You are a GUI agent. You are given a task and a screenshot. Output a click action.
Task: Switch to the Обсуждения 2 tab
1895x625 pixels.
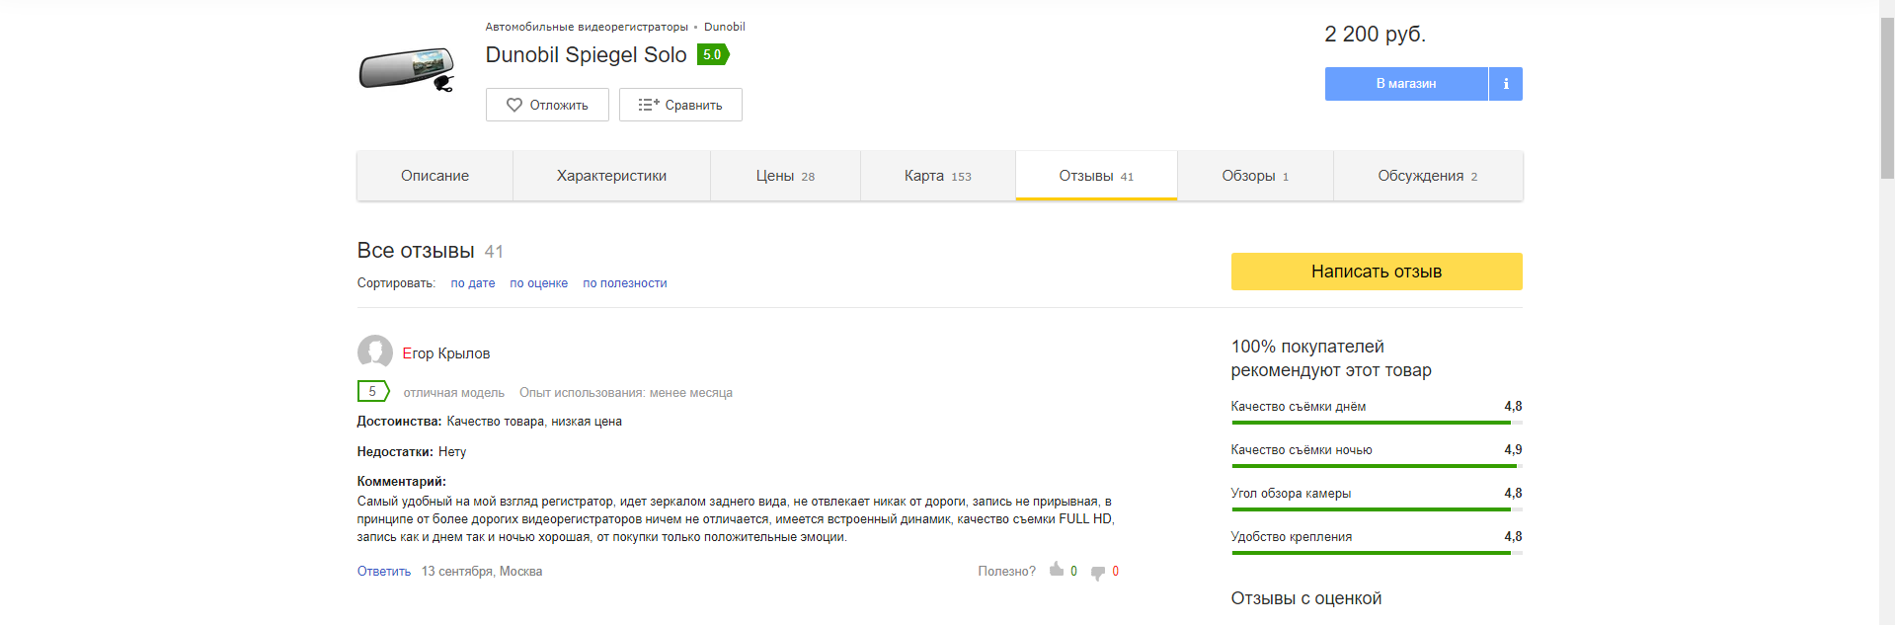(1428, 176)
